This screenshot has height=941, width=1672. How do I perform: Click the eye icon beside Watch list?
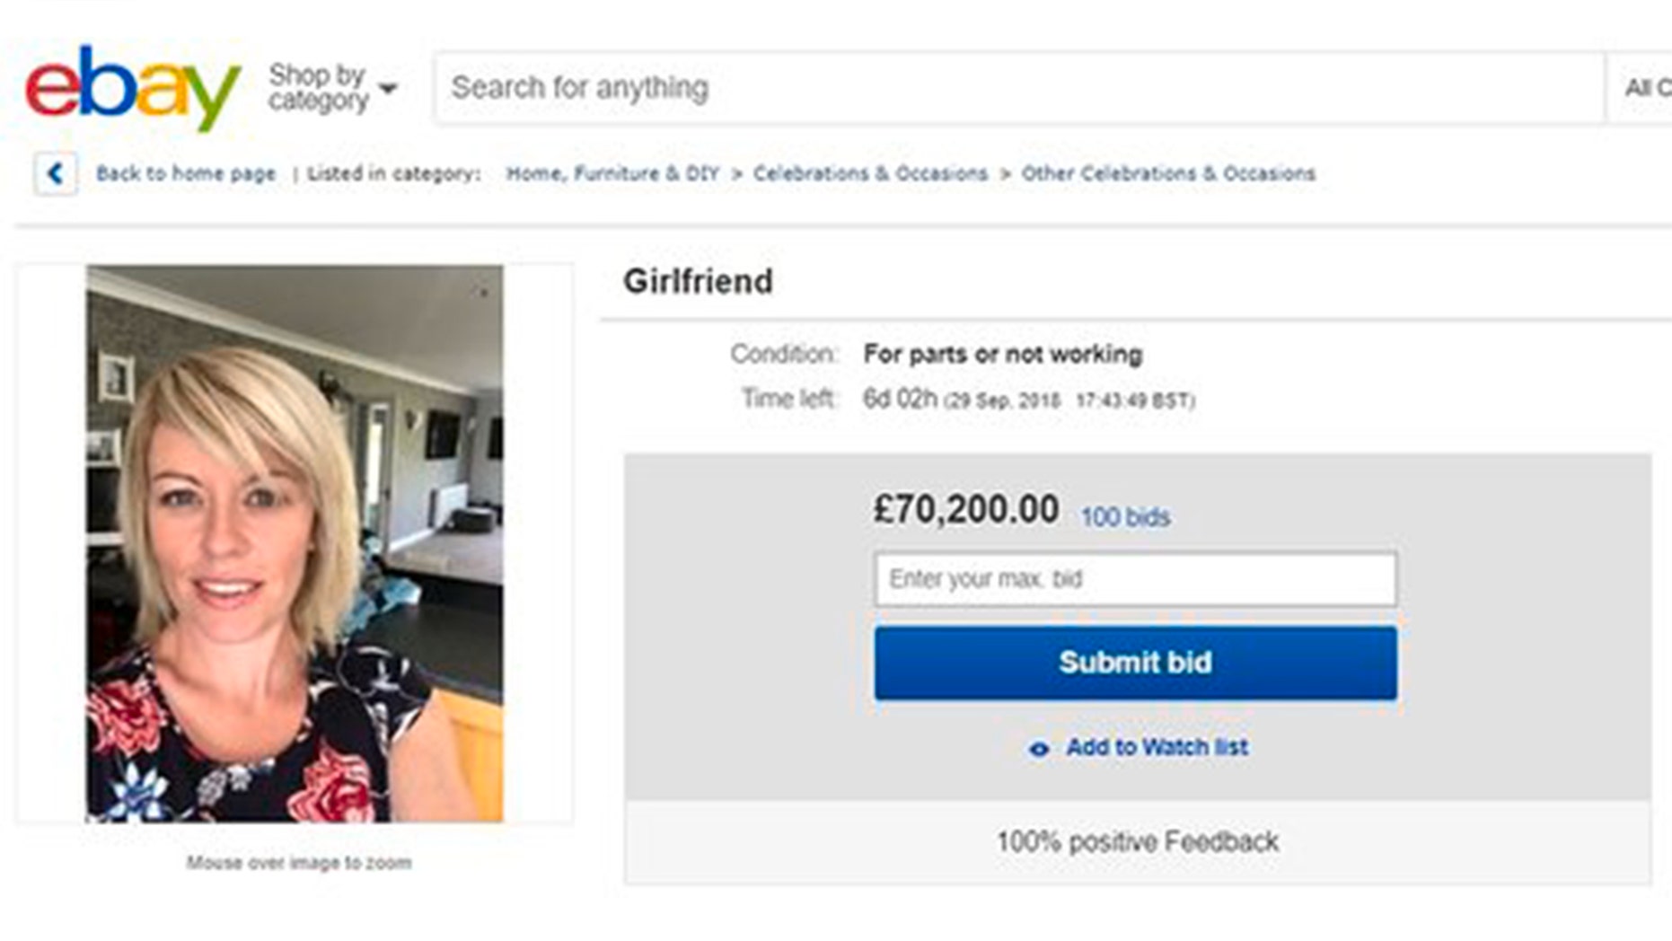pos(1039,749)
